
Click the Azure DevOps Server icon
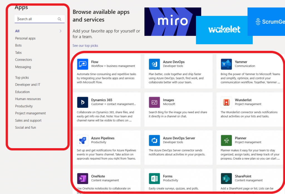154,140
